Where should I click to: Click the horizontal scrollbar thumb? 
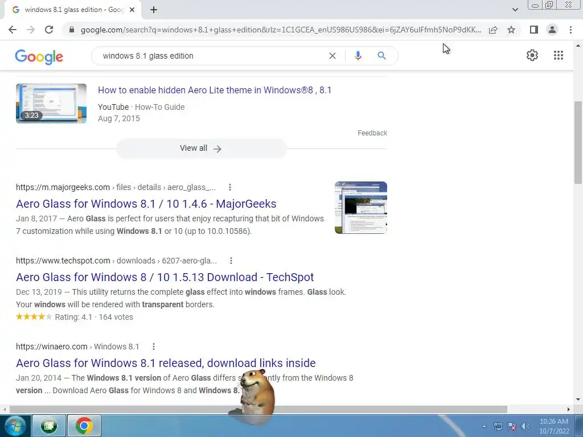(x=258, y=409)
